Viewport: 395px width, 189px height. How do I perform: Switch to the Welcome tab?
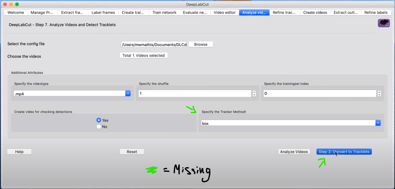tap(15, 12)
